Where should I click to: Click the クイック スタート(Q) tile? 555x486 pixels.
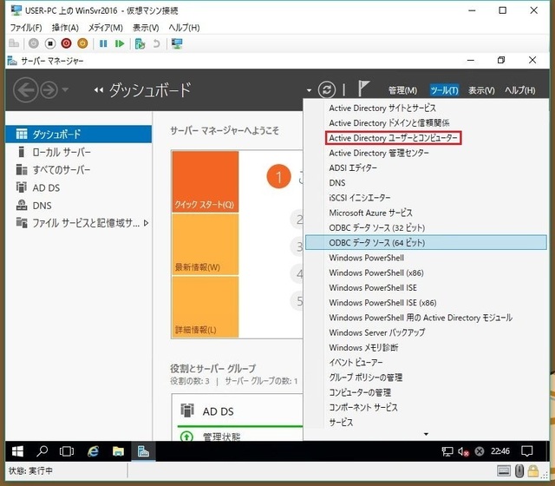(x=205, y=181)
